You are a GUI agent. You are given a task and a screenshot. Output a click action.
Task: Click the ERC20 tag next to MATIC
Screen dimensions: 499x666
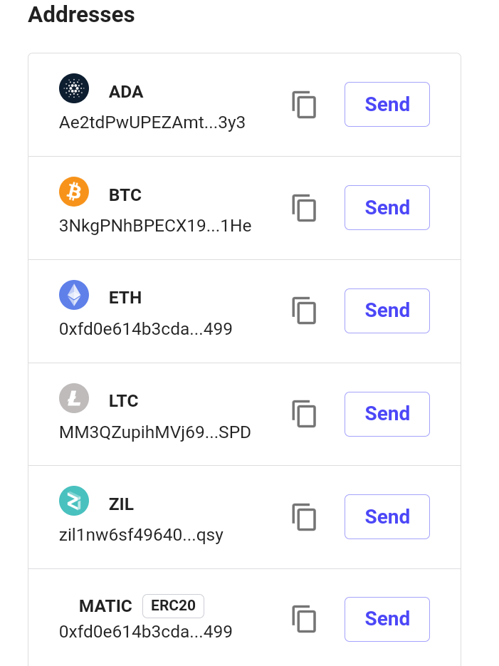pyautogui.click(x=173, y=605)
